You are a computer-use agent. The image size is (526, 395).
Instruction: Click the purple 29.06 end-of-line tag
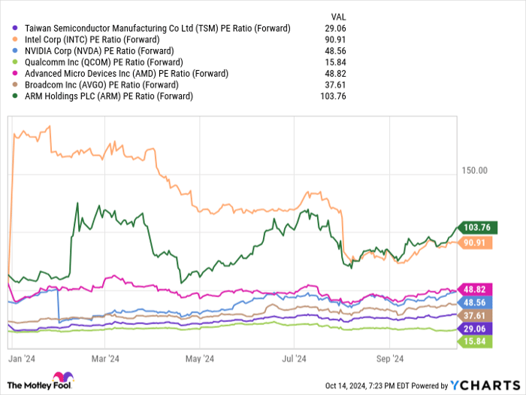(475, 329)
